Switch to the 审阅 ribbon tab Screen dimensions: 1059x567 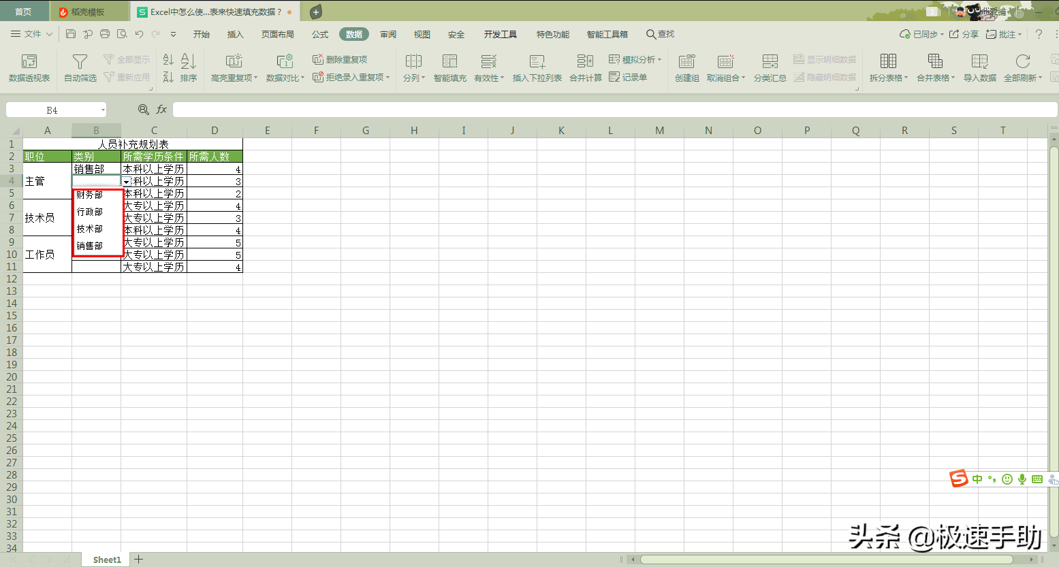point(388,34)
